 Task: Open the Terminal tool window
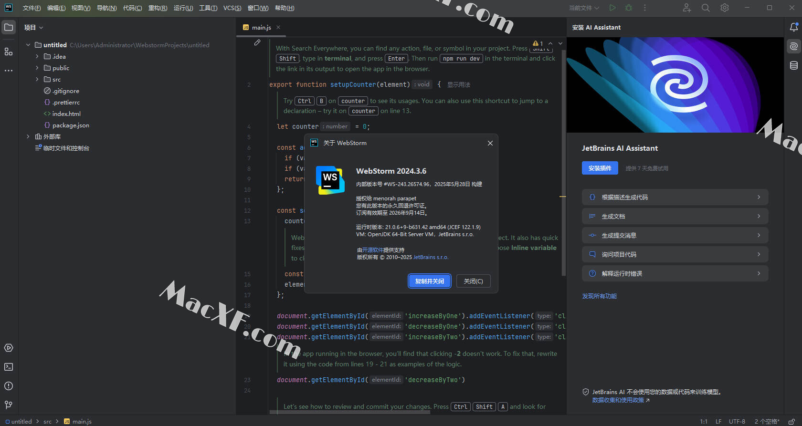(x=9, y=367)
